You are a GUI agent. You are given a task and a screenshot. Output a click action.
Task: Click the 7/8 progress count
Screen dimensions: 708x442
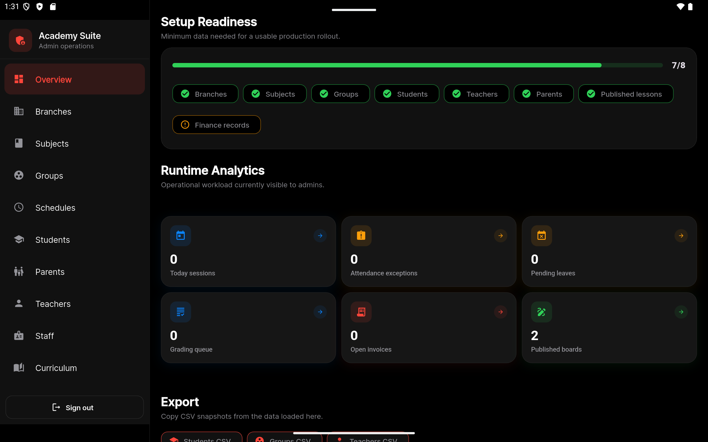click(678, 65)
